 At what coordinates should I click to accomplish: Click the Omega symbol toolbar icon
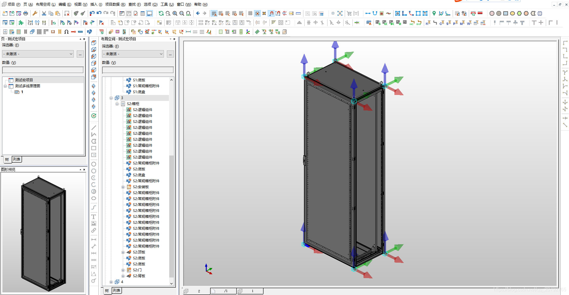67,32
